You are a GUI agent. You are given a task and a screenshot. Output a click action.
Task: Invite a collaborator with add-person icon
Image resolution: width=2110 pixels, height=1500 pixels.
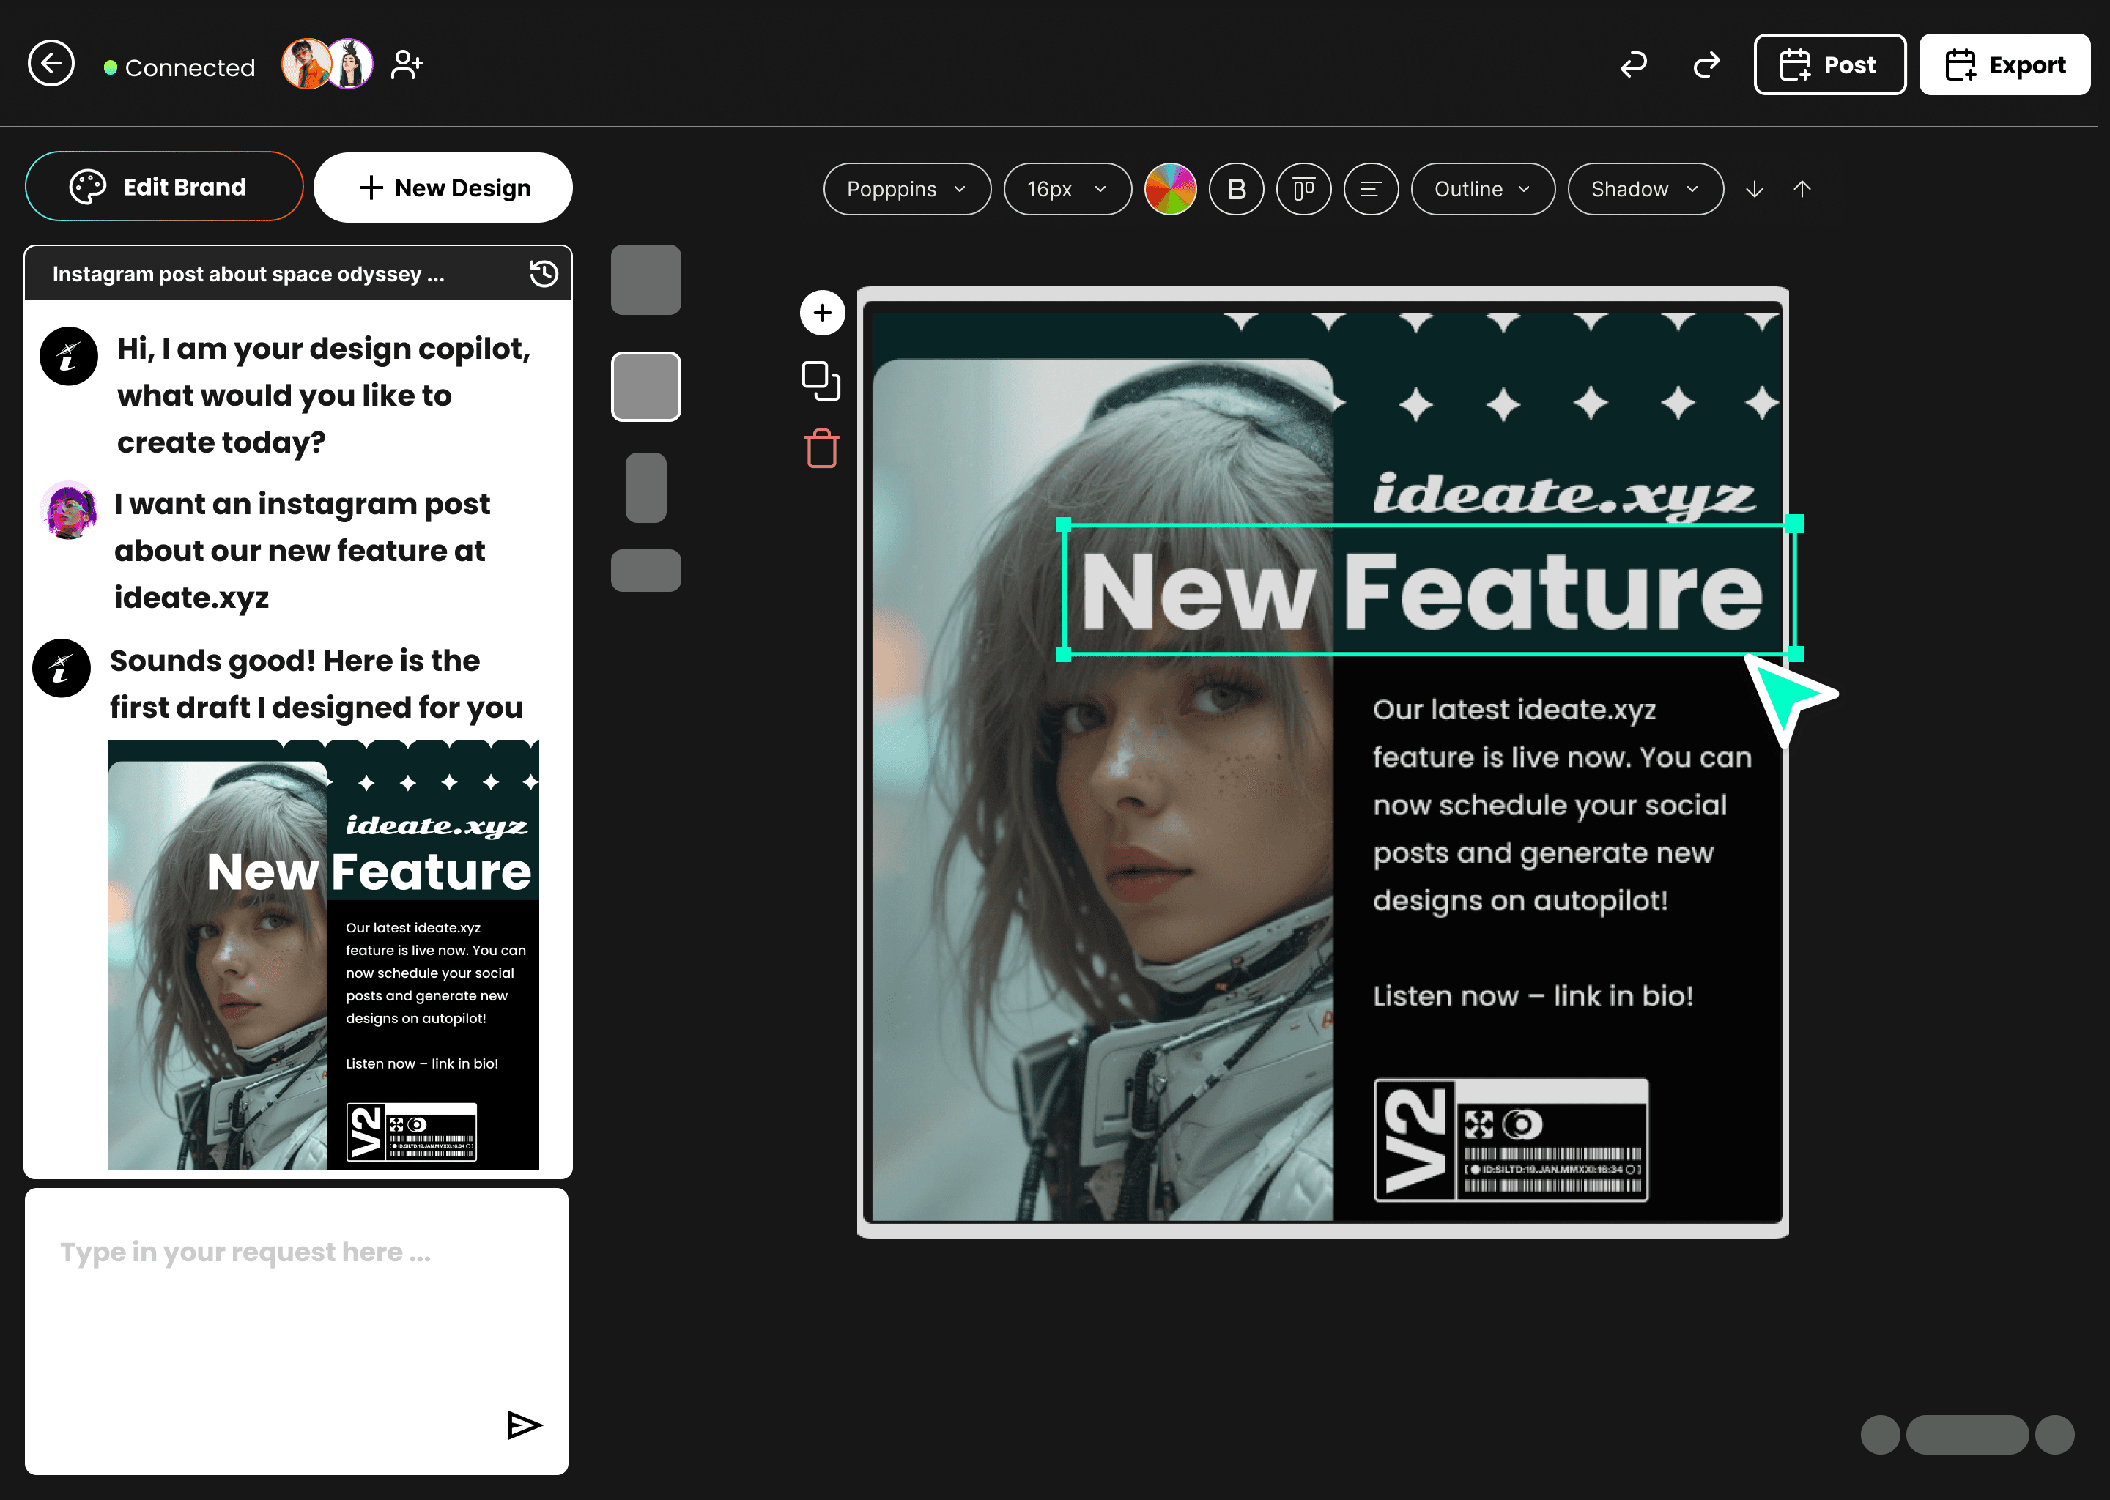coord(406,63)
